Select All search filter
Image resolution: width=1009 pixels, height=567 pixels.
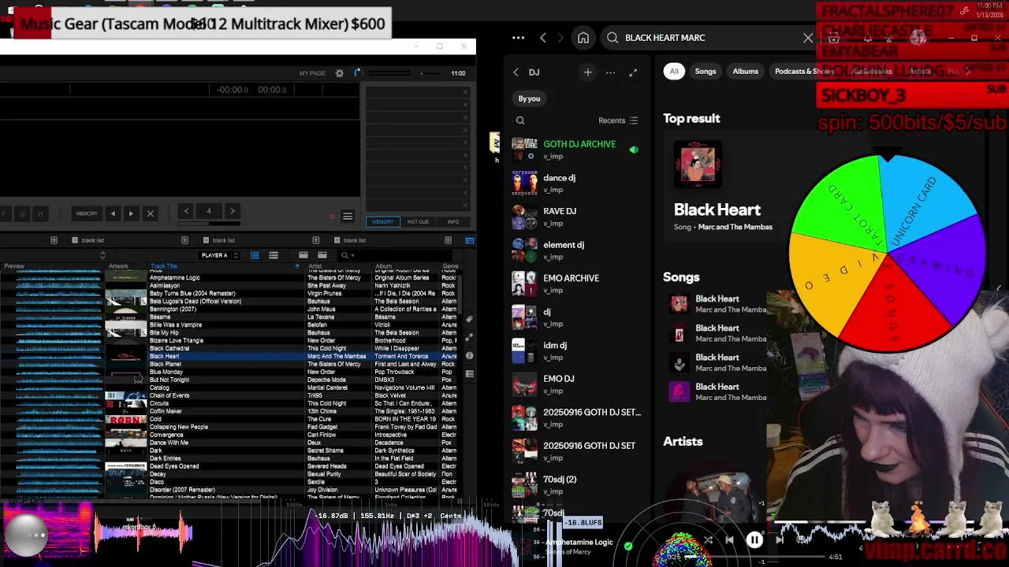[x=674, y=72]
